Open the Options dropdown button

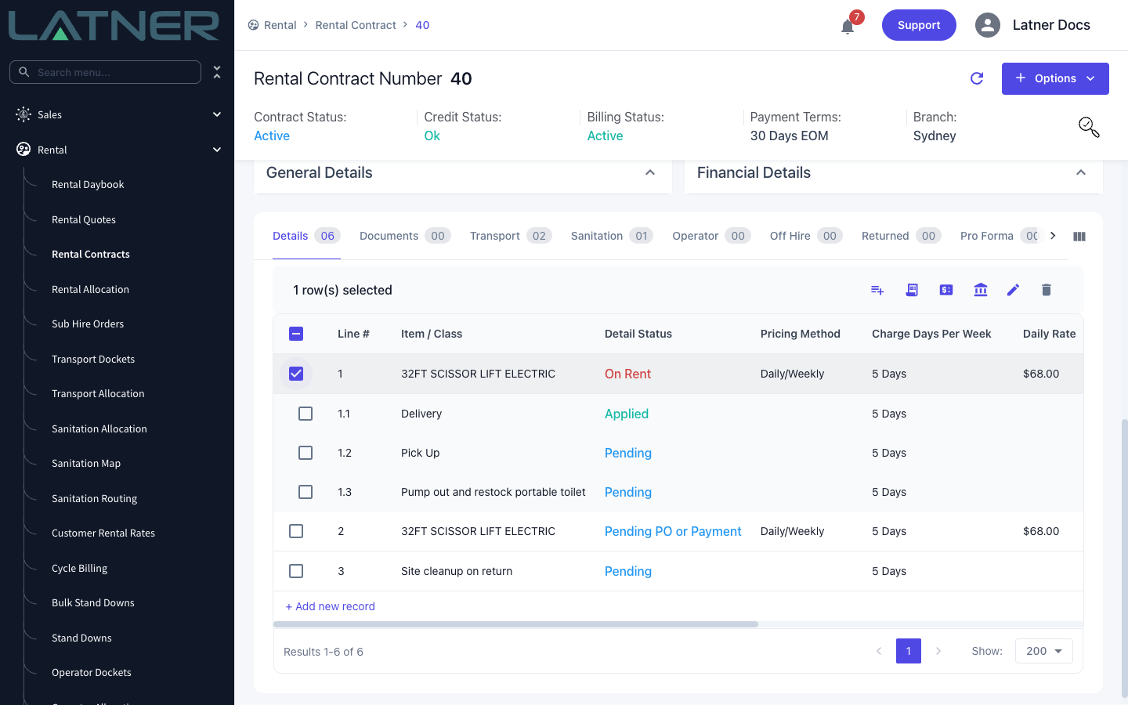(x=1055, y=78)
